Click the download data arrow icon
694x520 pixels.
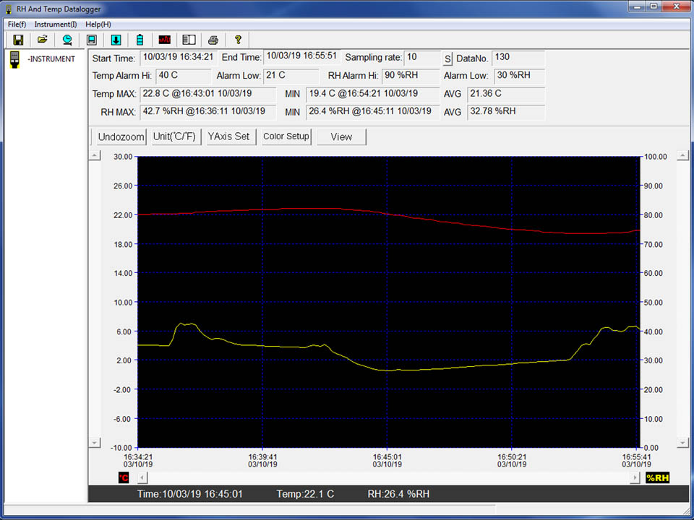coord(116,40)
